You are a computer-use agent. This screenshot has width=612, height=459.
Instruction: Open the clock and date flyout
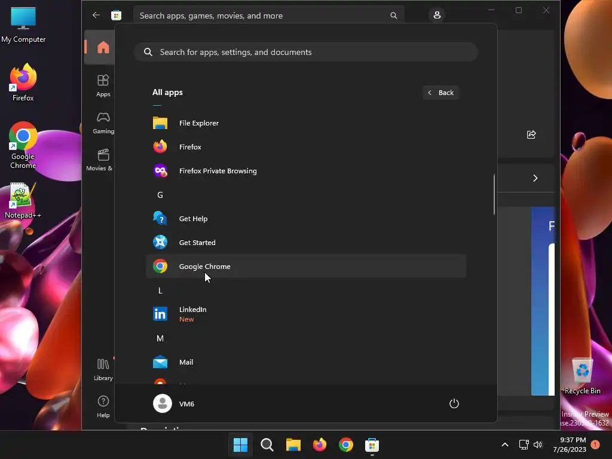[570, 445]
